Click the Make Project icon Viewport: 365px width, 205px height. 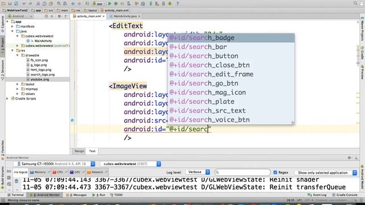[x=87, y=3]
